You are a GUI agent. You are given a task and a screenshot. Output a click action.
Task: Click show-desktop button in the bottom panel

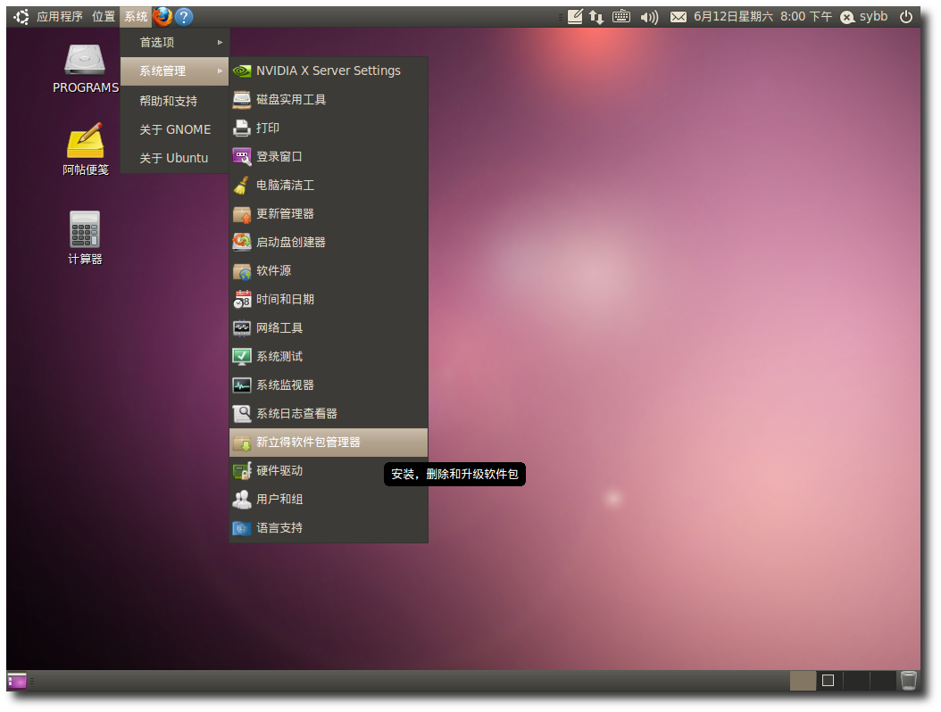tap(17, 681)
